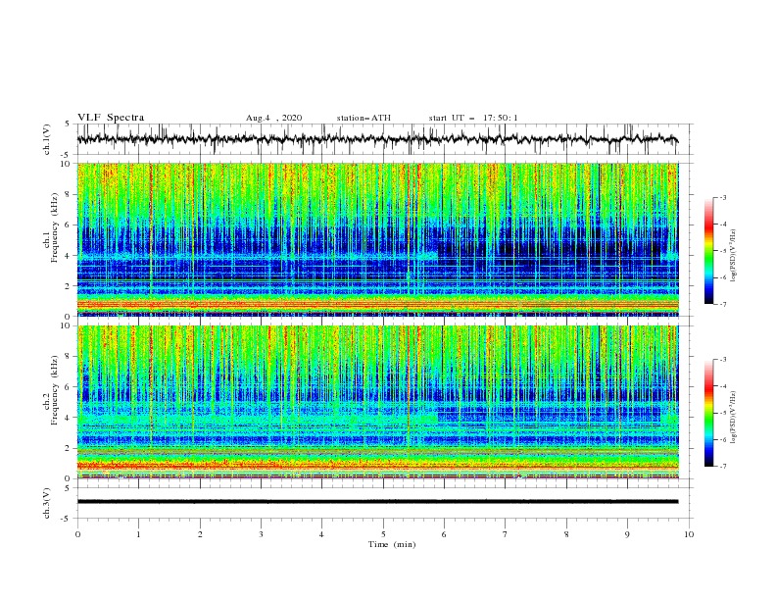Click the ch.1 spectrogram panel
Screen dimensions: 776x600
378,239
